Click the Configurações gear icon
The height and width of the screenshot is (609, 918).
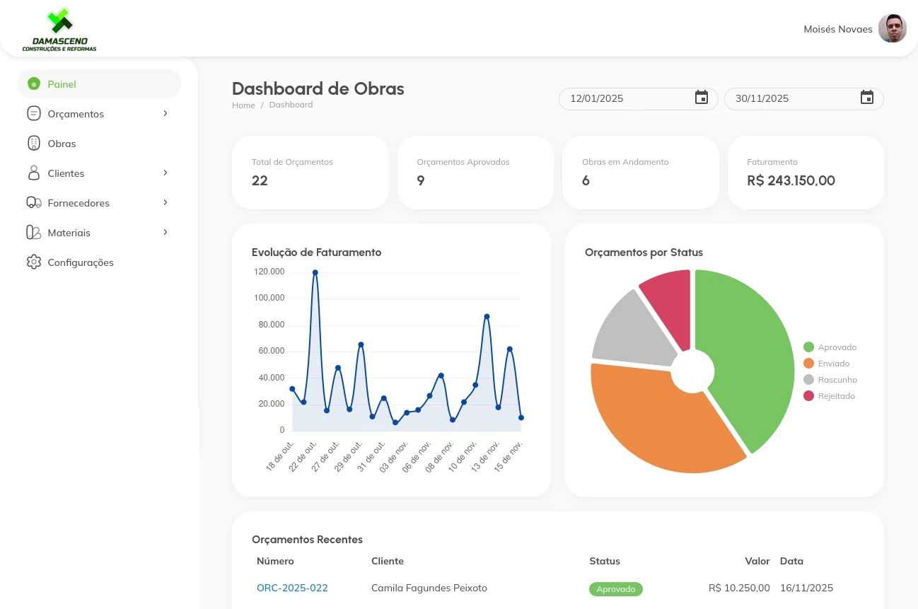[x=34, y=262]
